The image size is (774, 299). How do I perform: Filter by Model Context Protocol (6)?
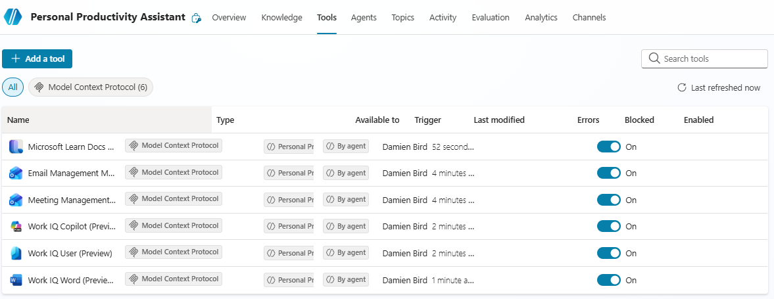(x=91, y=87)
